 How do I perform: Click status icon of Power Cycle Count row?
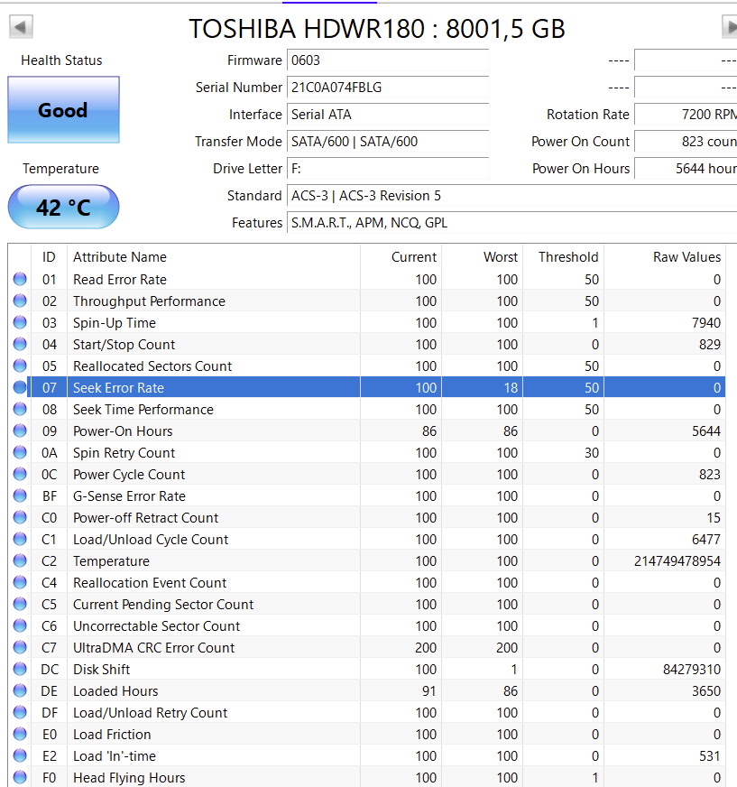(20, 474)
